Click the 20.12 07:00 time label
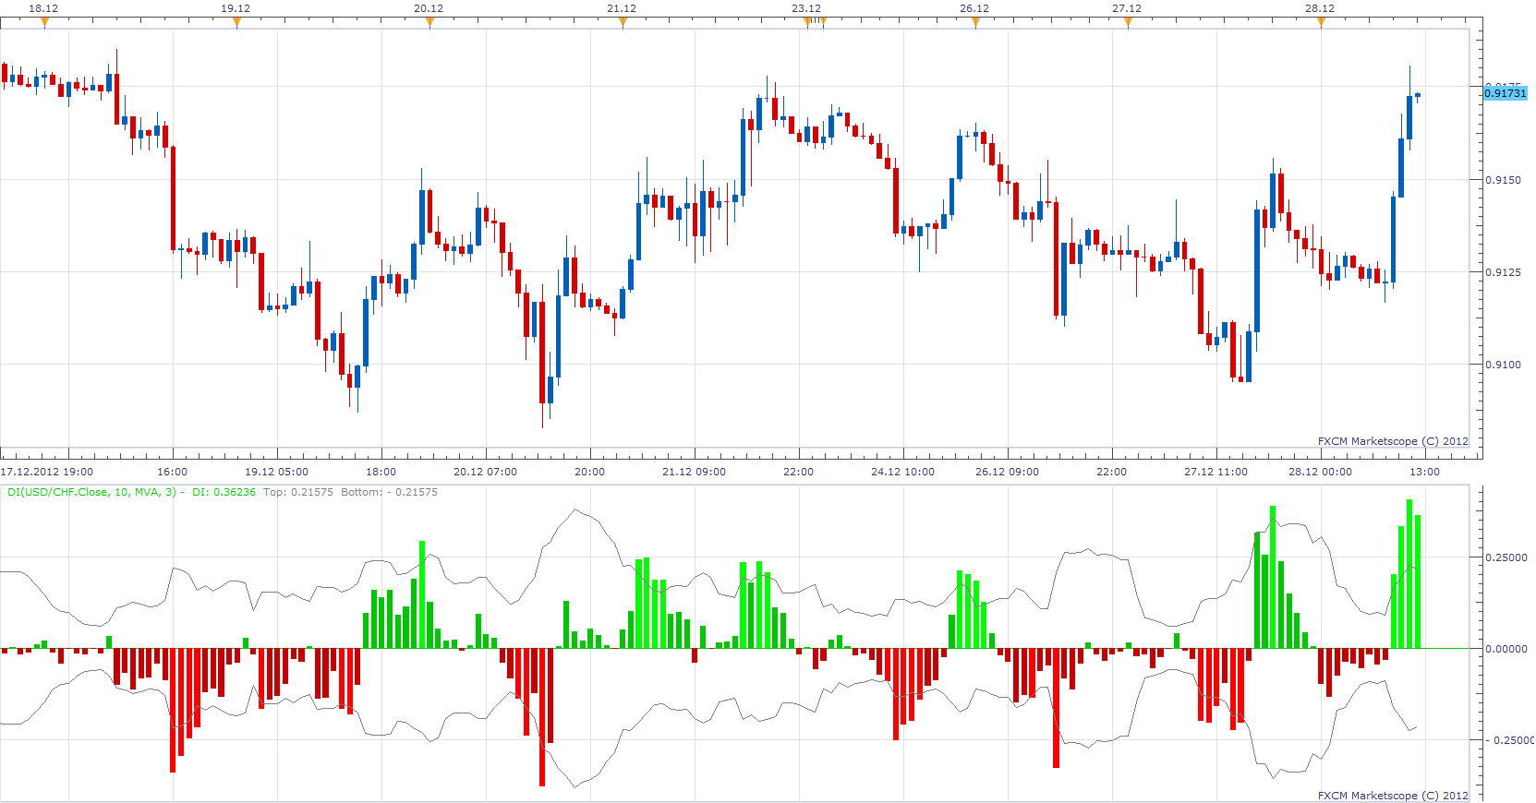Screen dimensions: 1536x803 485,472
